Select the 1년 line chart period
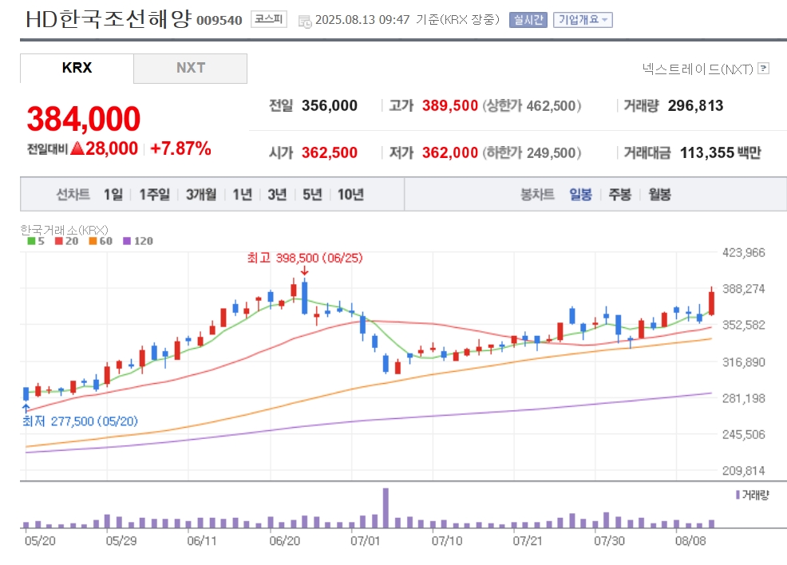 pyautogui.click(x=243, y=194)
